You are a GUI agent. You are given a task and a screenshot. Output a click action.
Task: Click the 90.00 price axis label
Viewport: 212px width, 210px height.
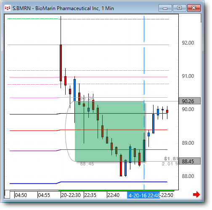click(188, 109)
